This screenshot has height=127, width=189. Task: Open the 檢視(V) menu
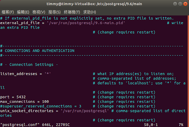pyautogui.click(x=39, y=12)
